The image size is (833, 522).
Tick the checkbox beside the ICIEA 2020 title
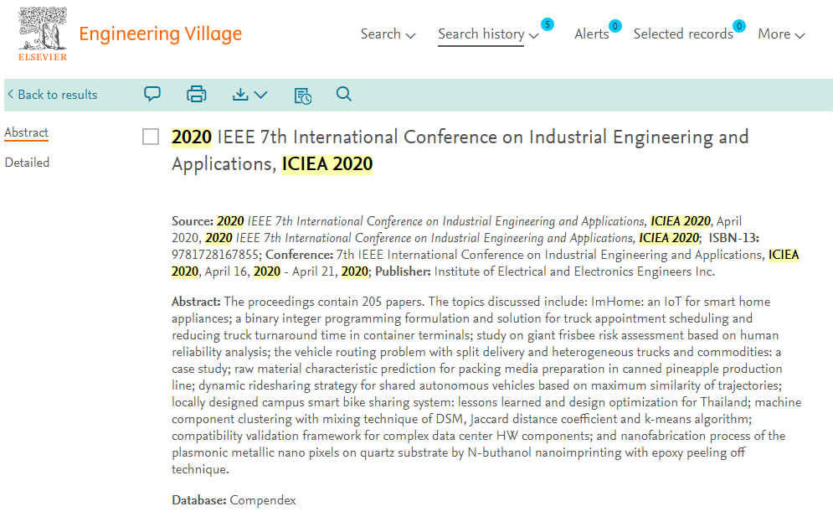point(151,137)
